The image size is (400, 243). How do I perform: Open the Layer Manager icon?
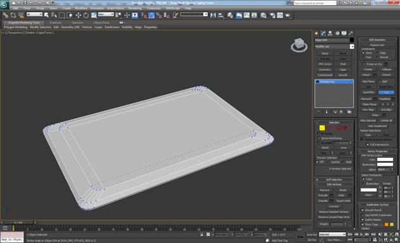(230, 15)
